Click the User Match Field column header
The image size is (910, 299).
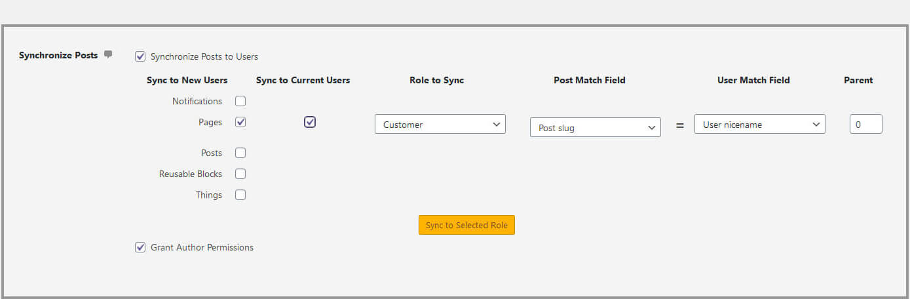pyautogui.click(x=753, y=80)
